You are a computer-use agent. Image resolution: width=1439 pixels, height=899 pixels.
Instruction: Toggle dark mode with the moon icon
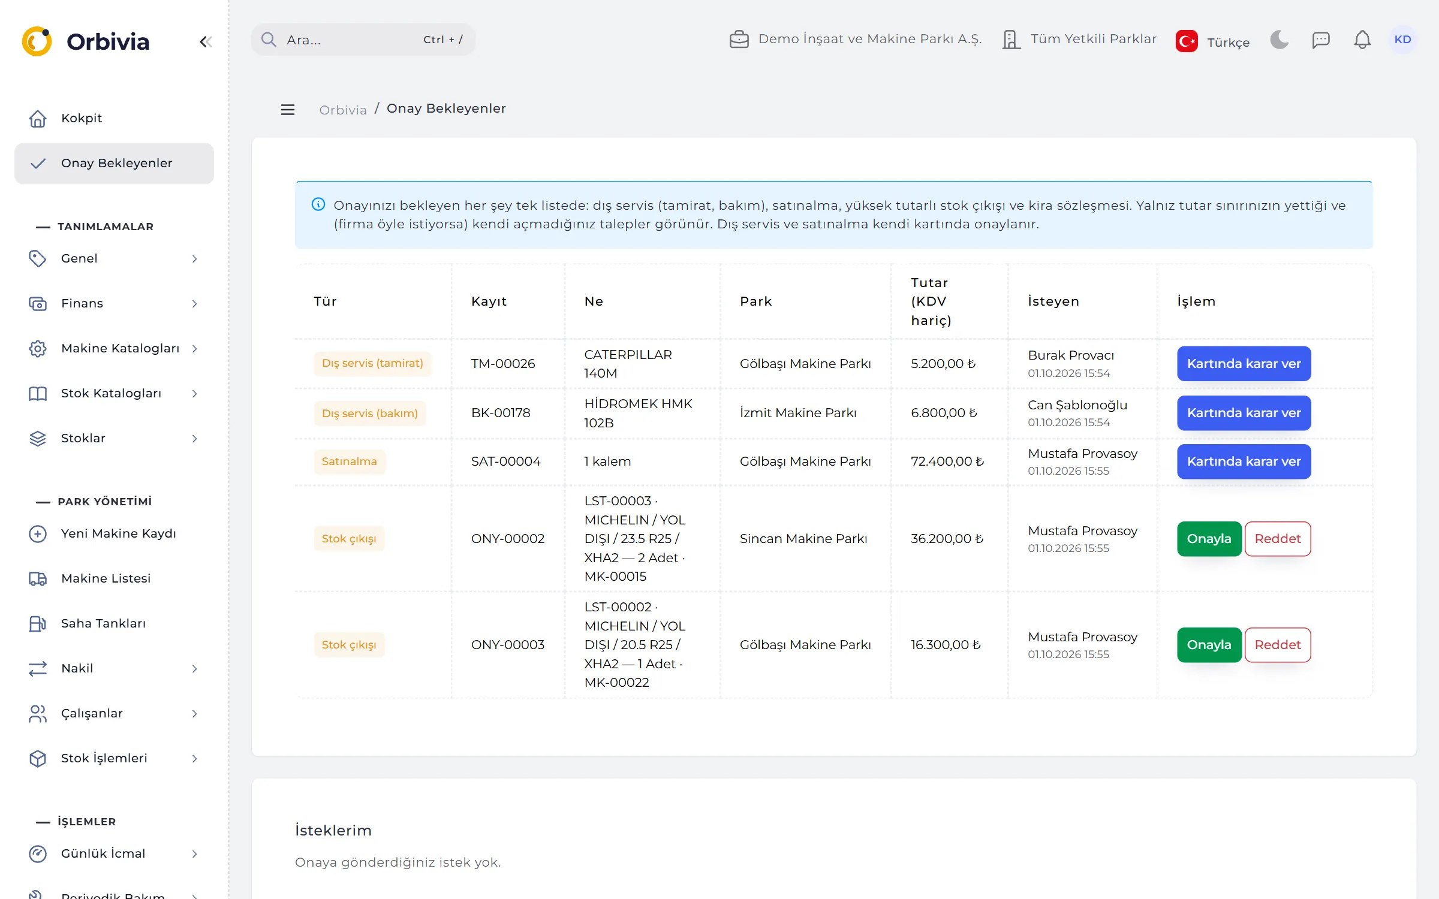(x=1279, y=40)
